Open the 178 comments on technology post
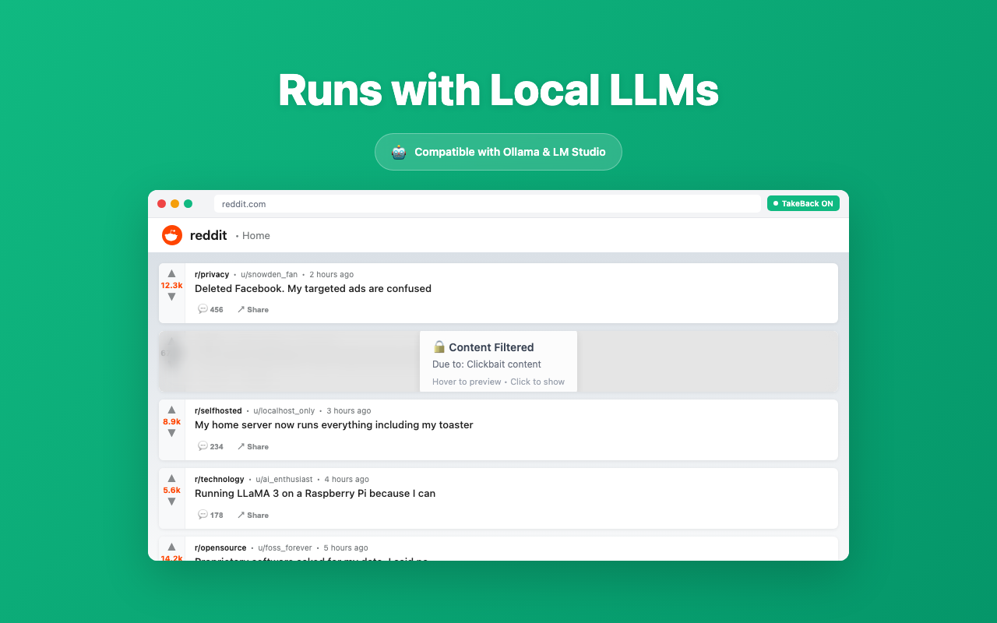 (x=210, y=515)
